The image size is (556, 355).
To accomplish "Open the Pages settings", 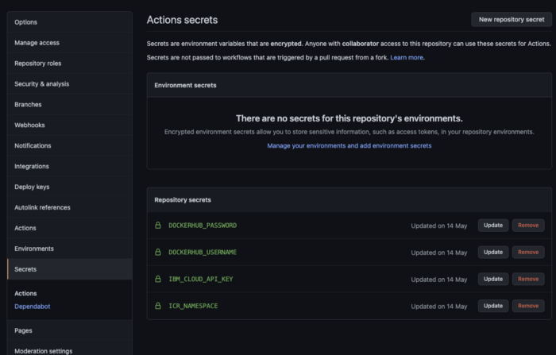I will coord(70,330).
